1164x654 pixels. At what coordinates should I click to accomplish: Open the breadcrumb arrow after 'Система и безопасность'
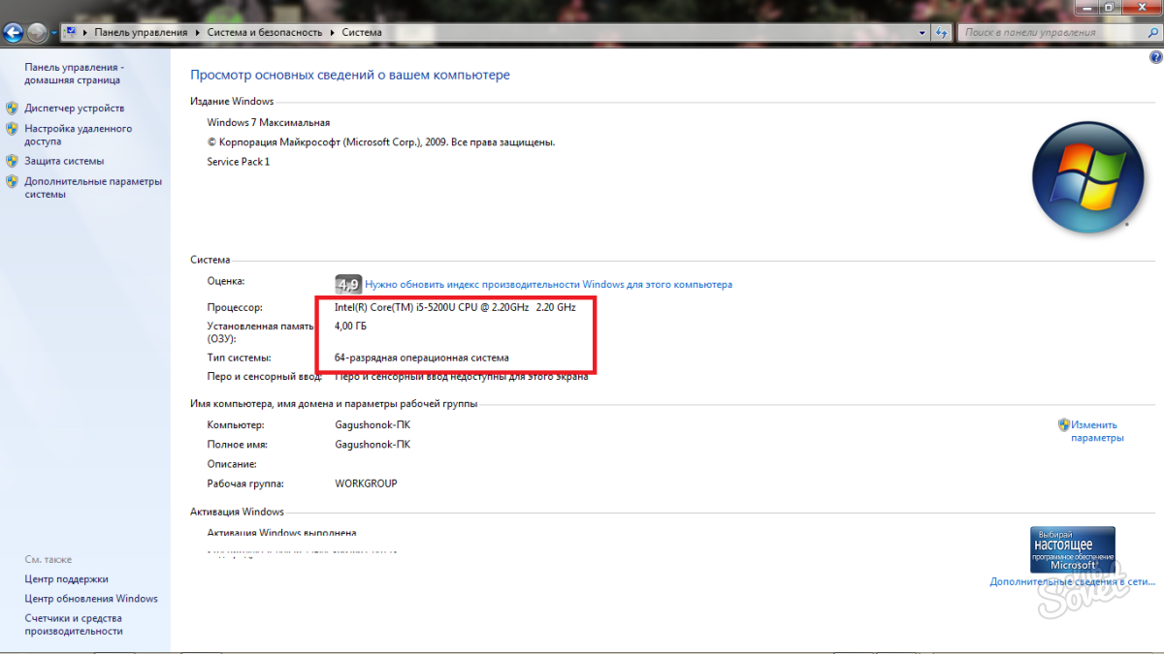[333, 32]
